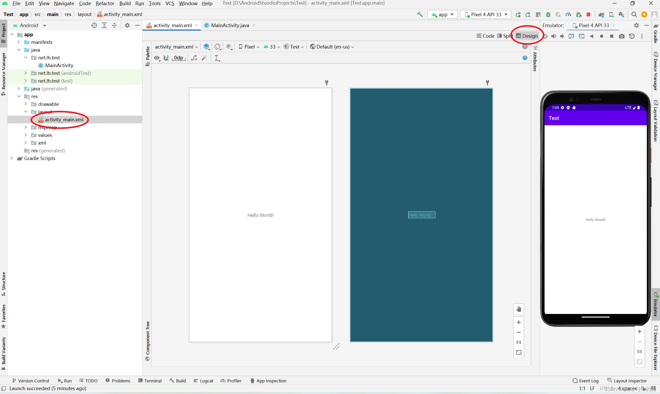
Task: Toggle View Options eye icon
Action: [x=157, y=58]
